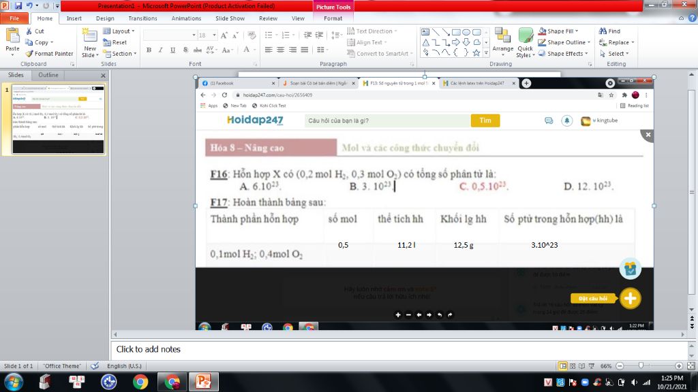Toggle Underline formatting
The image size is (698, 392).
pos(172,50)
